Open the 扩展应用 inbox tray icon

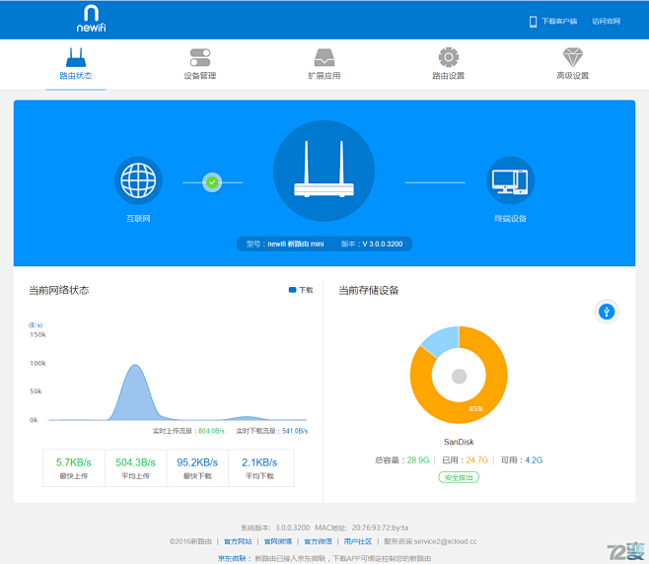[324, 57]
